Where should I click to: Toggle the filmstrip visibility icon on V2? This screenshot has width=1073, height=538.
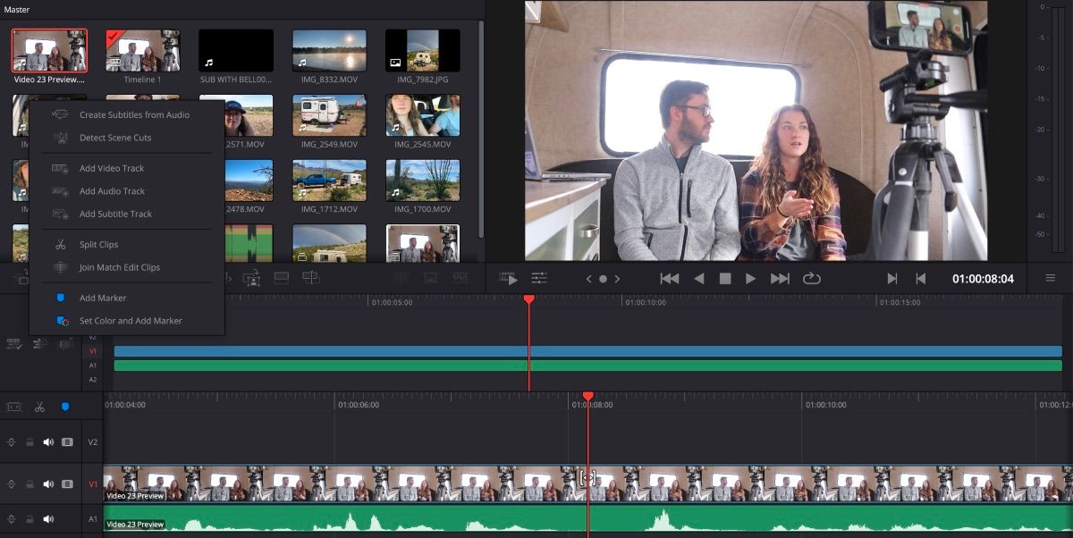pos(67,441)
